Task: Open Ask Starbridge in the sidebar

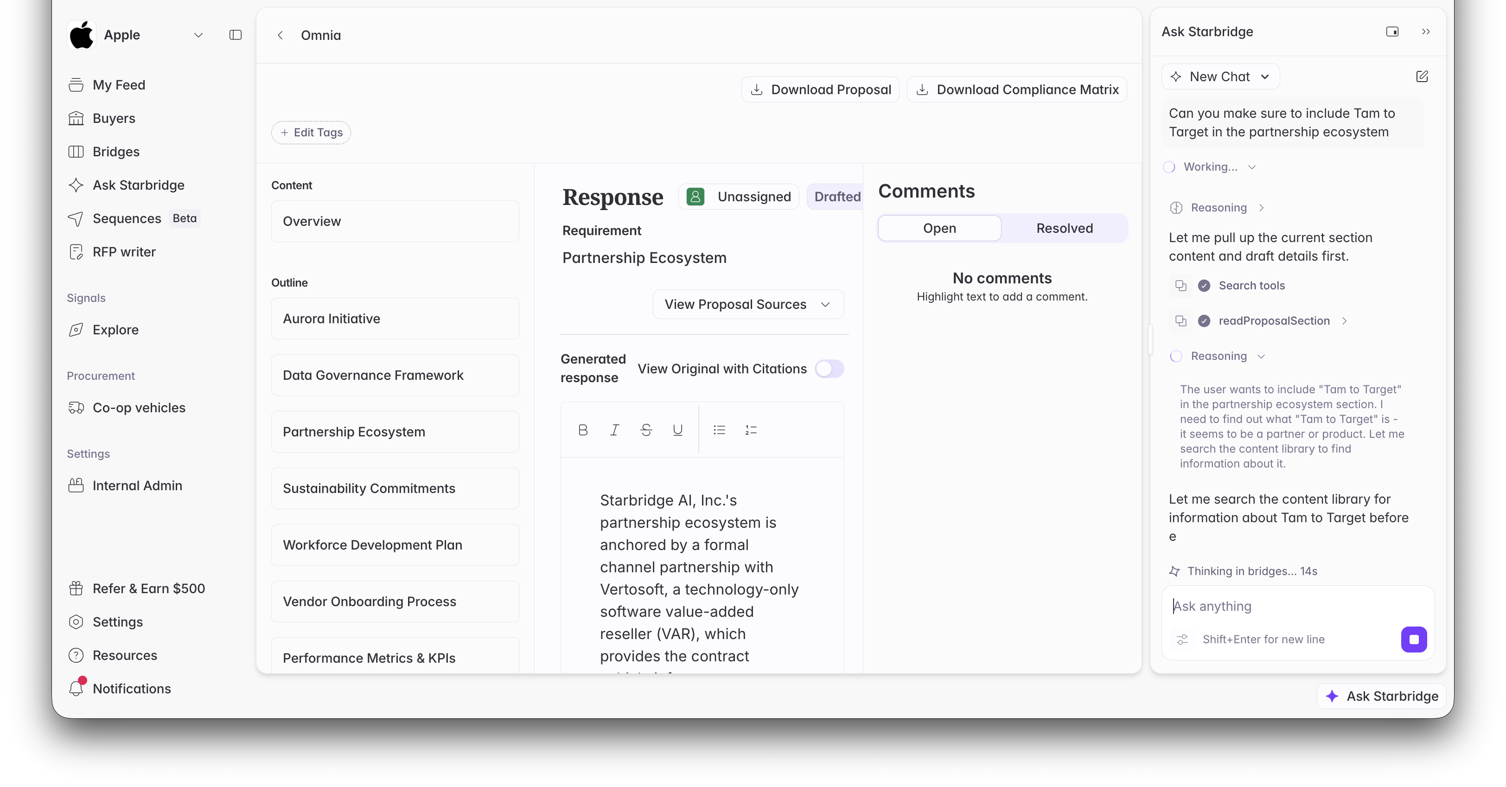Action: pos(138,185)
